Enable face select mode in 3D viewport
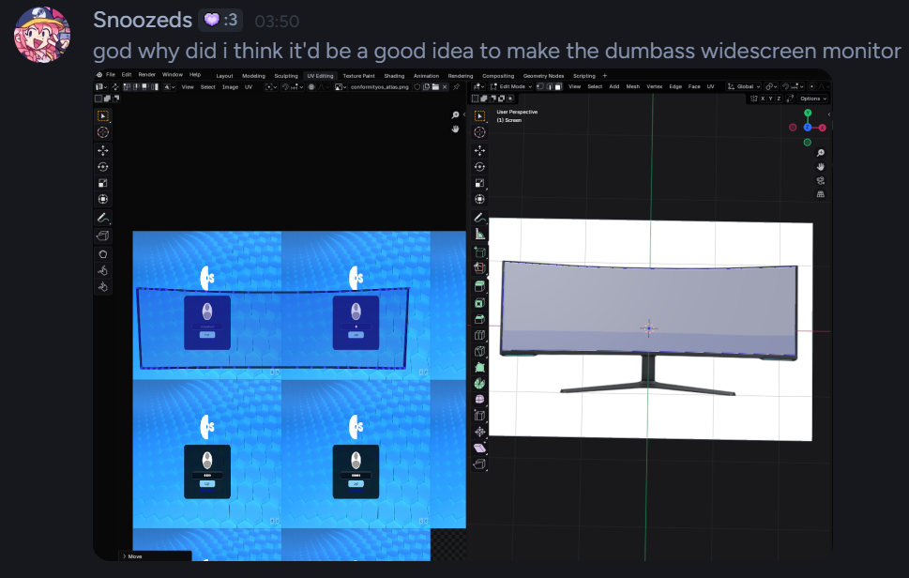This screenshot has height=578, width=909. click(558, 87)
